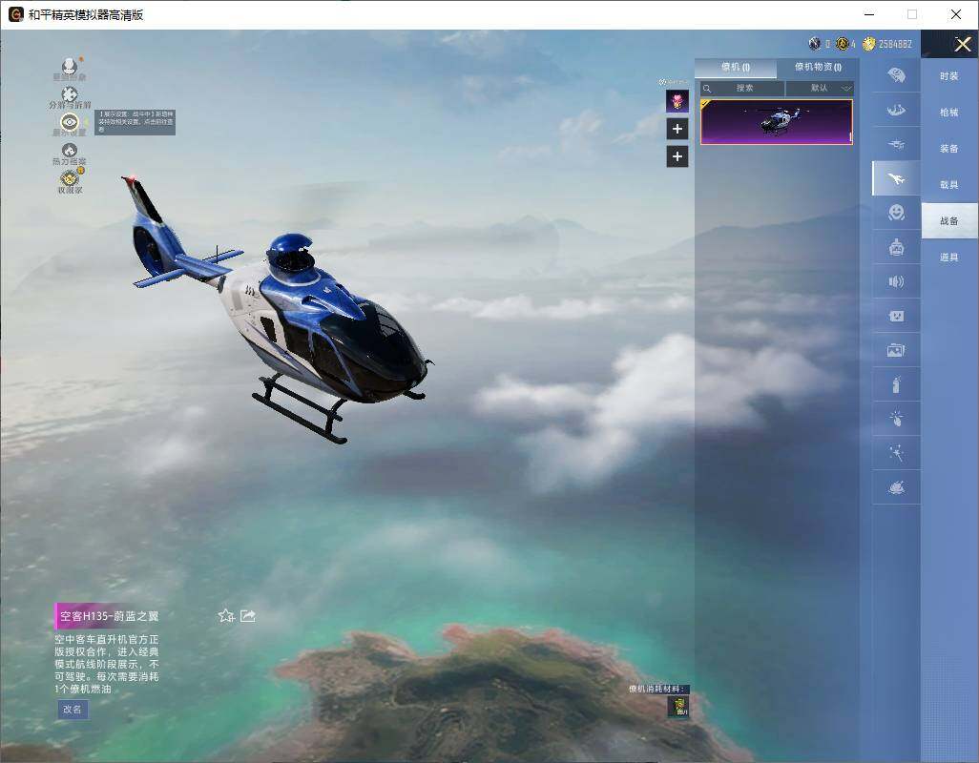
Task: Select the drone category icon
Action: tap(897, 145)
